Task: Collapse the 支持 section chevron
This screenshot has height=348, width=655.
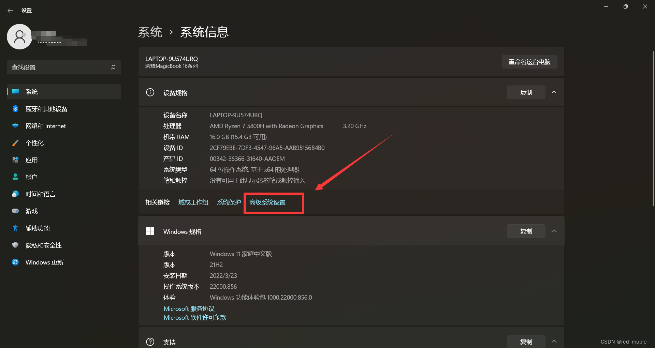Action: pos(554,342)
